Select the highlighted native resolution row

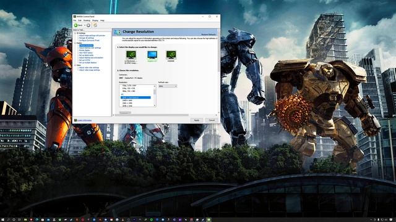tap(136, 97)
